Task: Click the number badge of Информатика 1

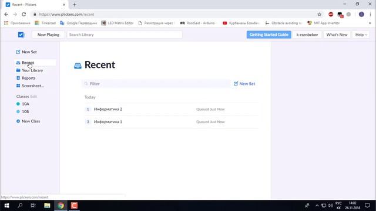Action: (88, 122)
